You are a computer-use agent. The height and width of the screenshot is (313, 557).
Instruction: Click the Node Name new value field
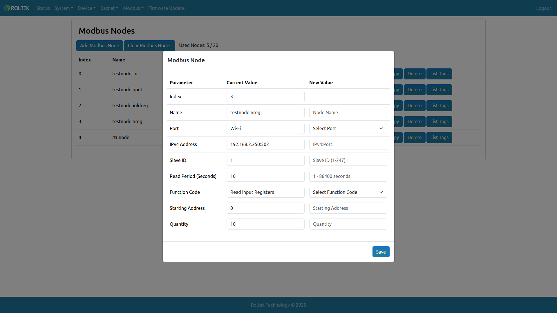coord(348,112)
